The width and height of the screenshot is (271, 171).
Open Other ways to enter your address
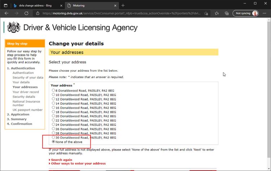[78, 163]
